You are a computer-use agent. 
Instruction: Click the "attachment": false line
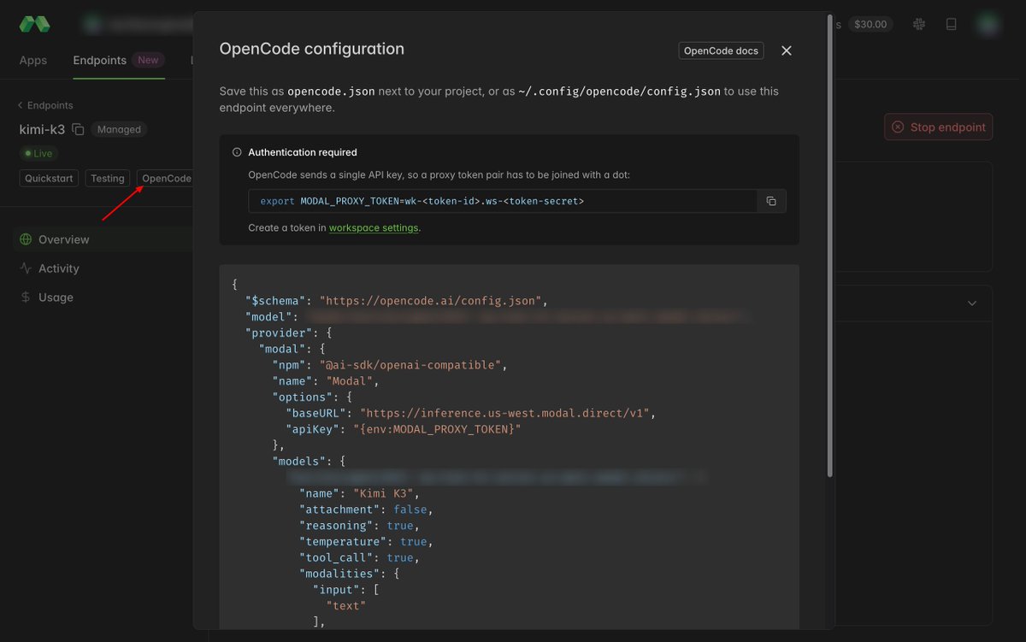pos(366,509)
